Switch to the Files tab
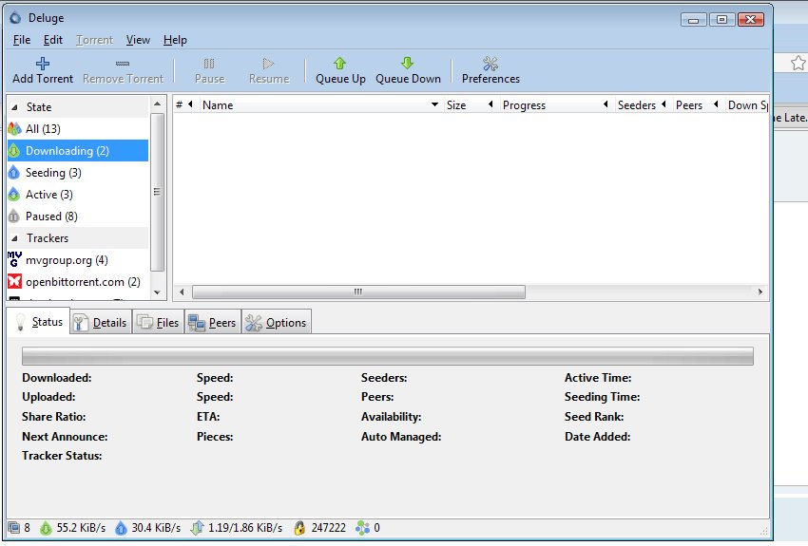 (159, 323)
